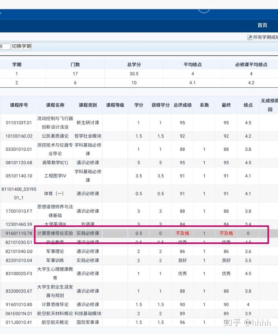Select total credits value 30.5
The height and width of the screenshot is (334, 278).
click(x=134, y=74)
